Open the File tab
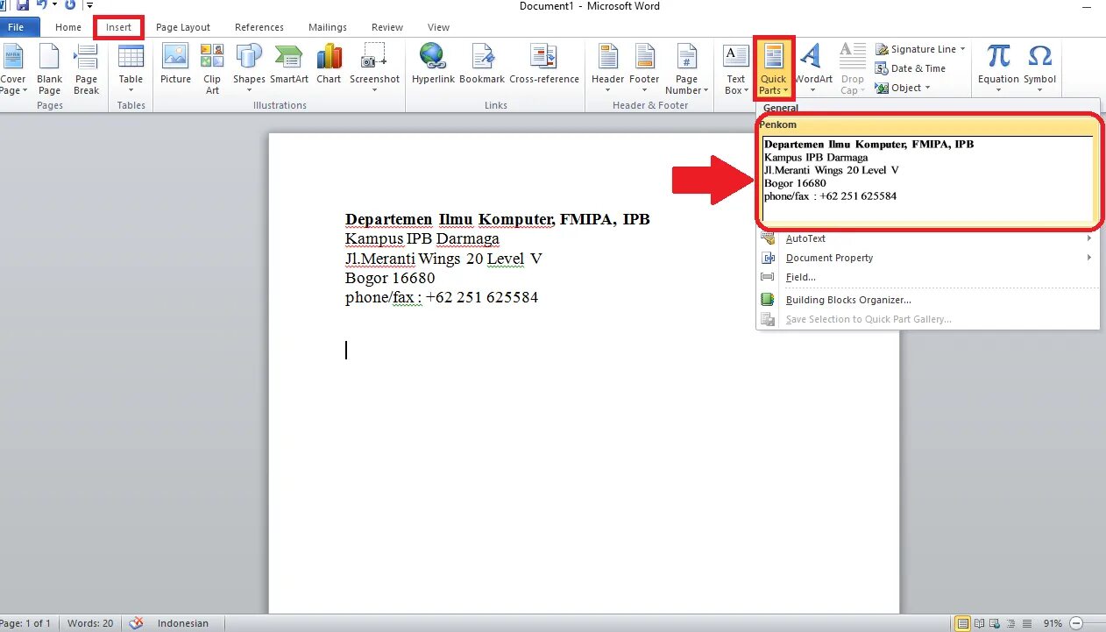 tap(18, 27)
